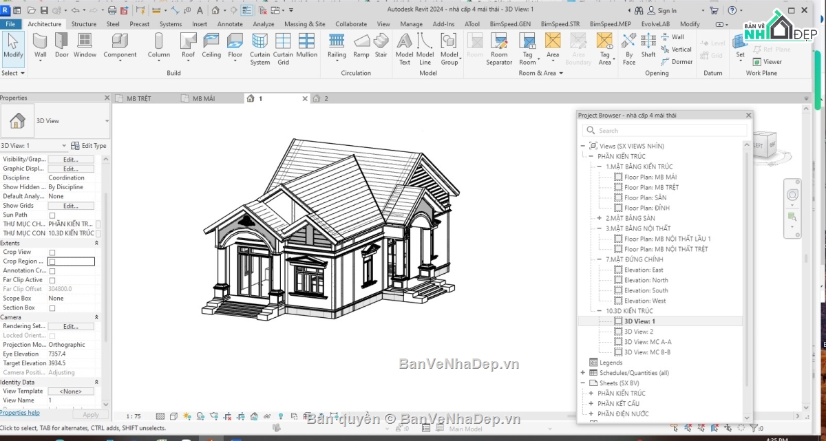
Task: Click the Project Browser search field
Action: click(664, 131)
